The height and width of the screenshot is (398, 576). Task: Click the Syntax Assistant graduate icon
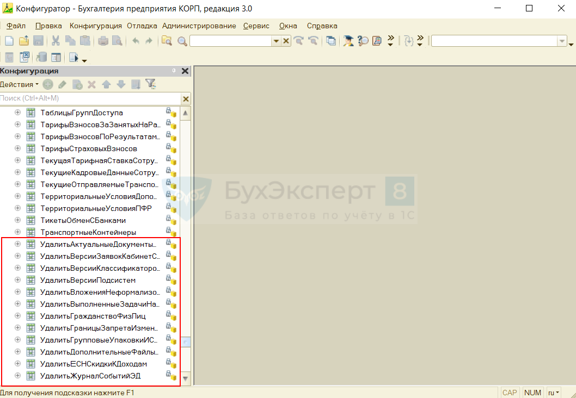coord(348,41)
